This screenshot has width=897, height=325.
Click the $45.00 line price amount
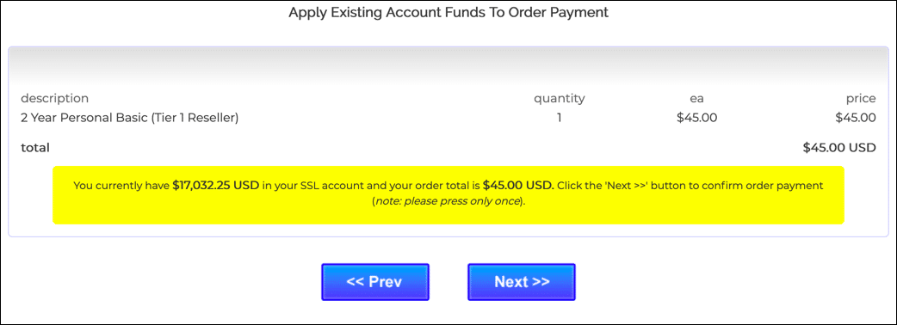pos(855,118)
